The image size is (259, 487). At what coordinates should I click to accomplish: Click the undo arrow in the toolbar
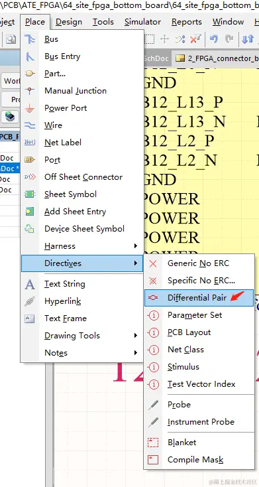(214, 39)
